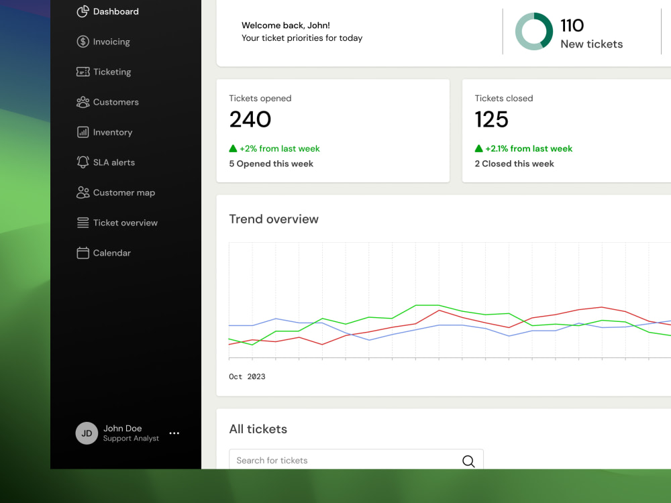This screenshot has width=671, height=503.
Task: Click 'Your ticket priorities for today' text
Action: pyautogui.click(x=302, y=38)
